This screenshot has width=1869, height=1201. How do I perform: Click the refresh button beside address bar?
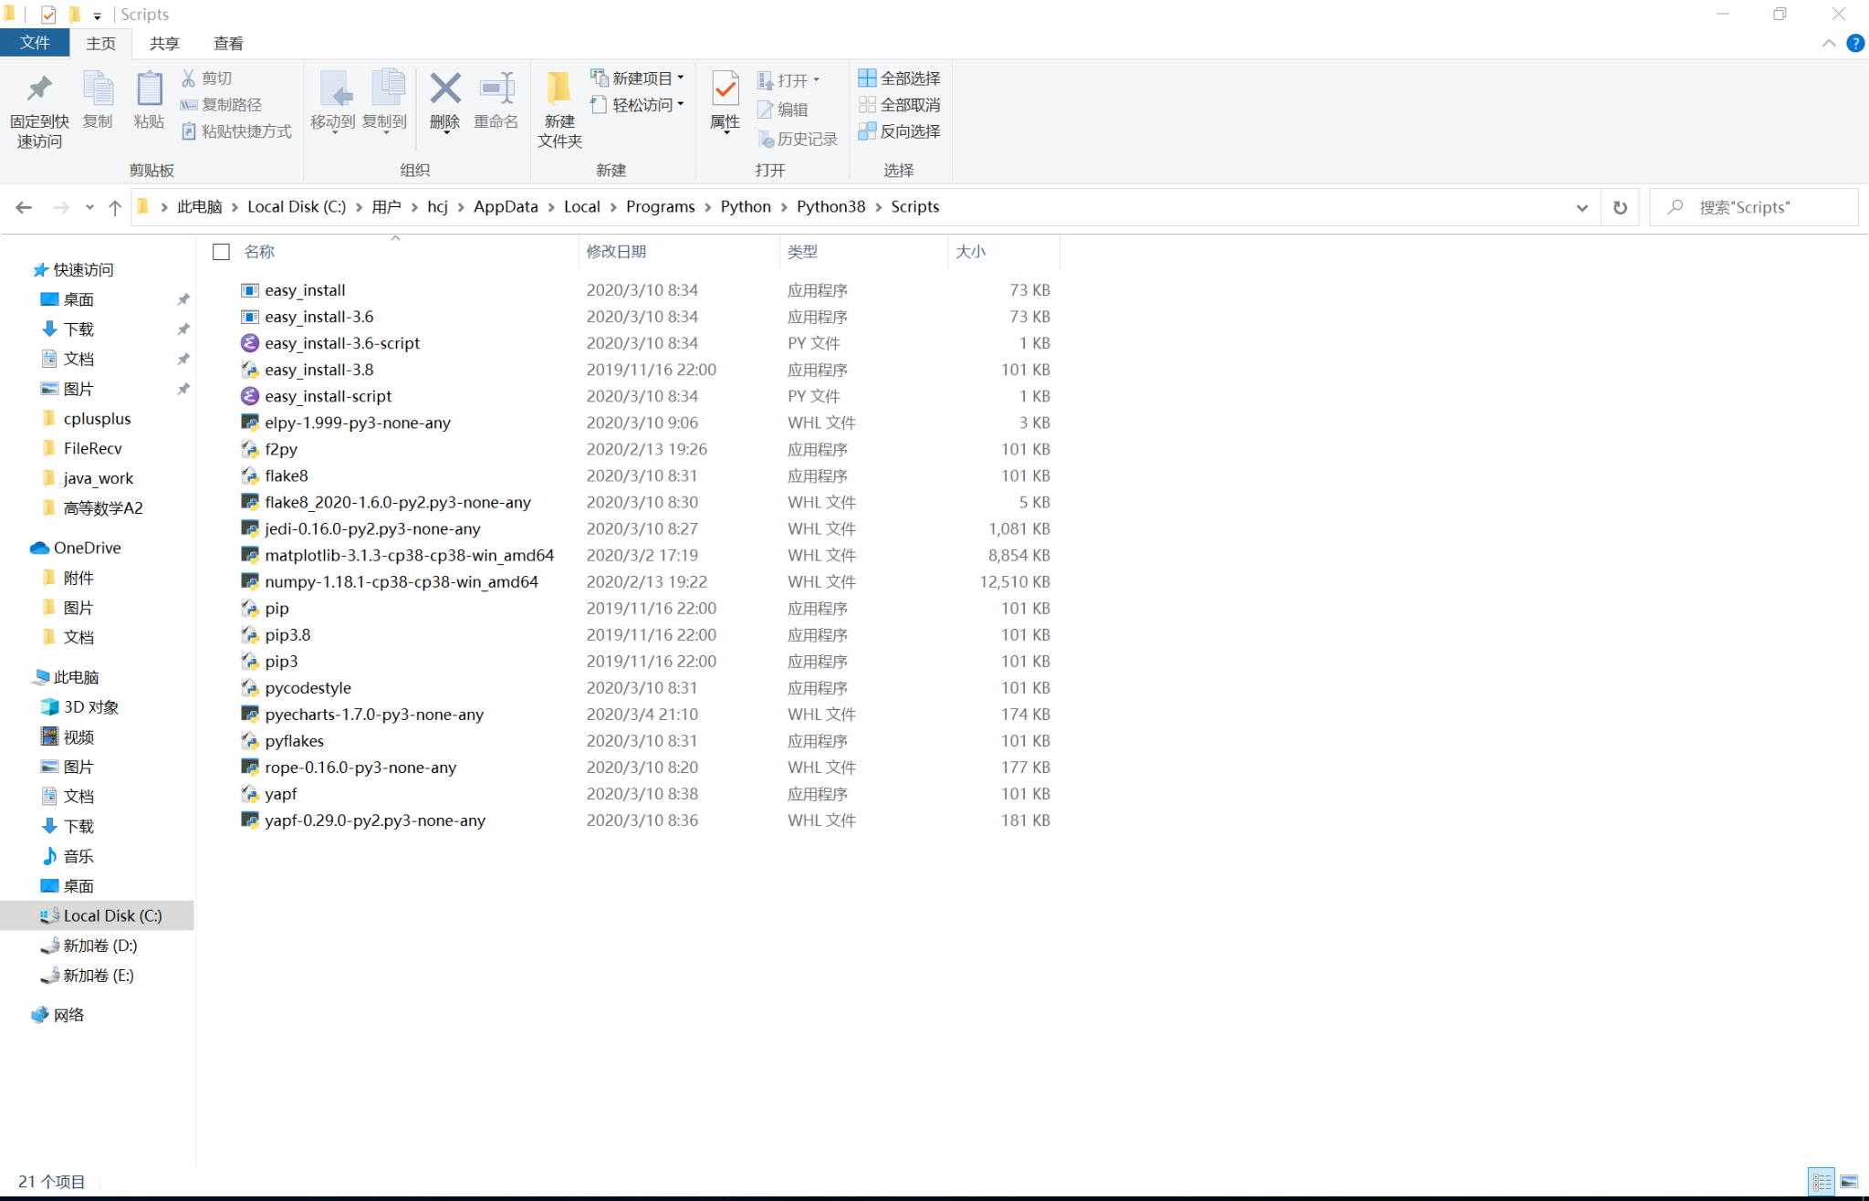[x=1620, y=207]
